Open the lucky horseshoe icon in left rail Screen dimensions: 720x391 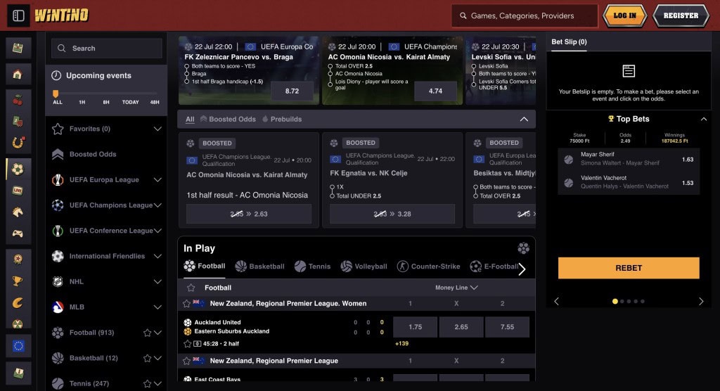point(18,143)
